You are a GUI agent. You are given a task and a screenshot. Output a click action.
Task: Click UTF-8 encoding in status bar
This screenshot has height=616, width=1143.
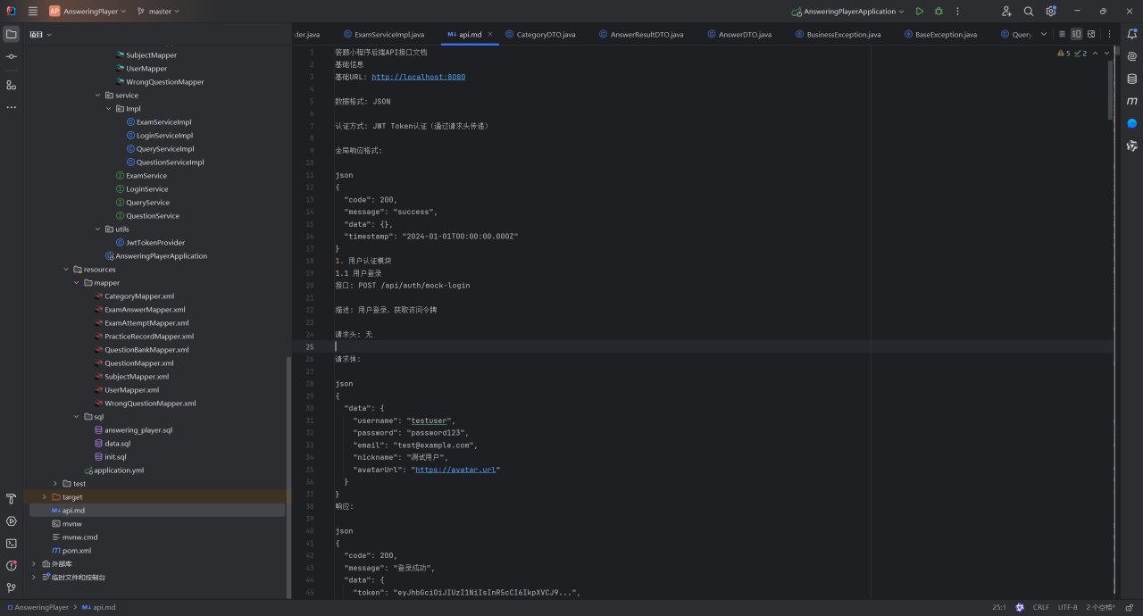[x=1068, y=607]
